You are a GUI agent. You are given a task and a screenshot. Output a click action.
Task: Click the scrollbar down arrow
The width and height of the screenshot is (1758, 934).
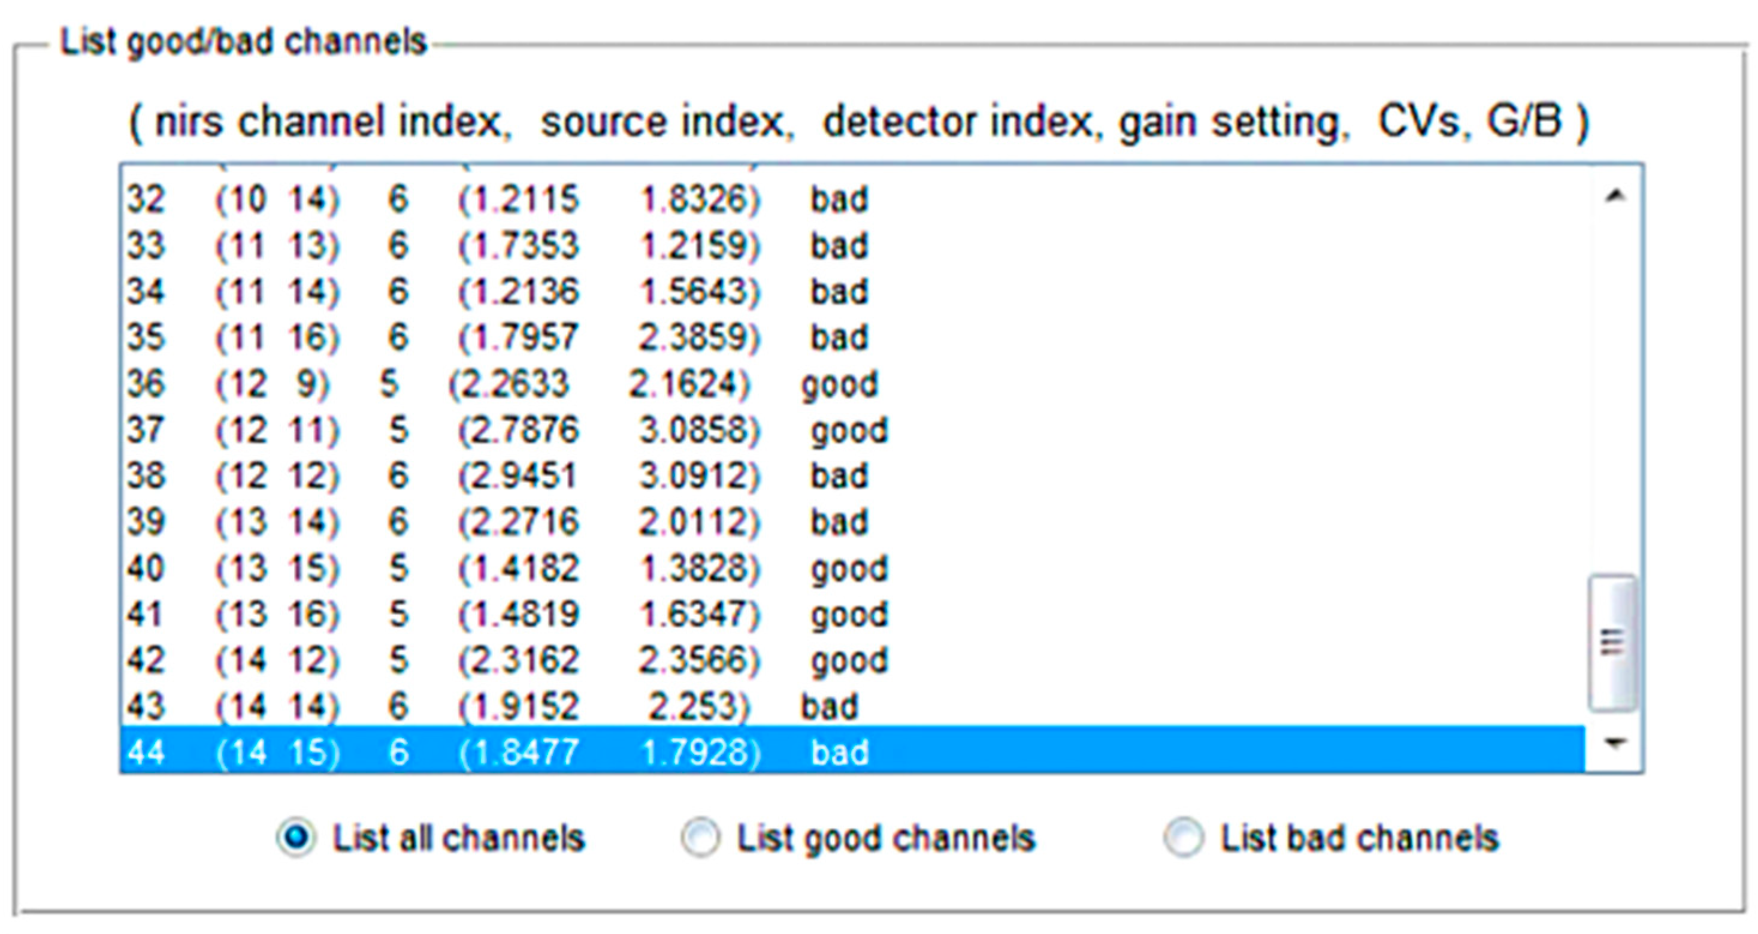point(1615,742)
